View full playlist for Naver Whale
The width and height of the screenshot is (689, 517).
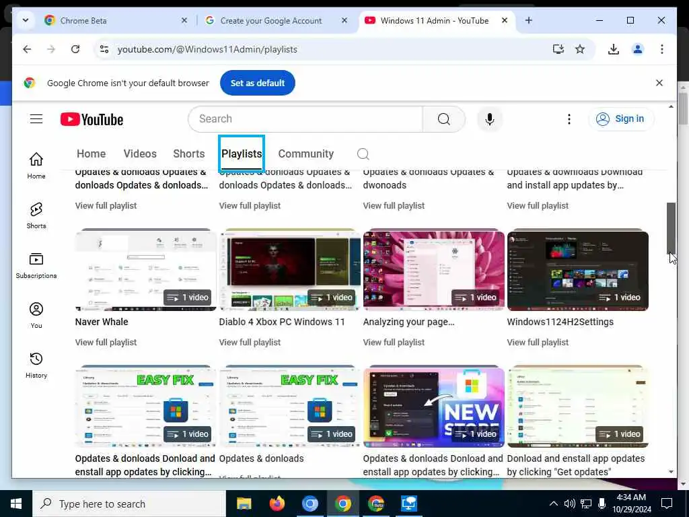pos(106,342)
